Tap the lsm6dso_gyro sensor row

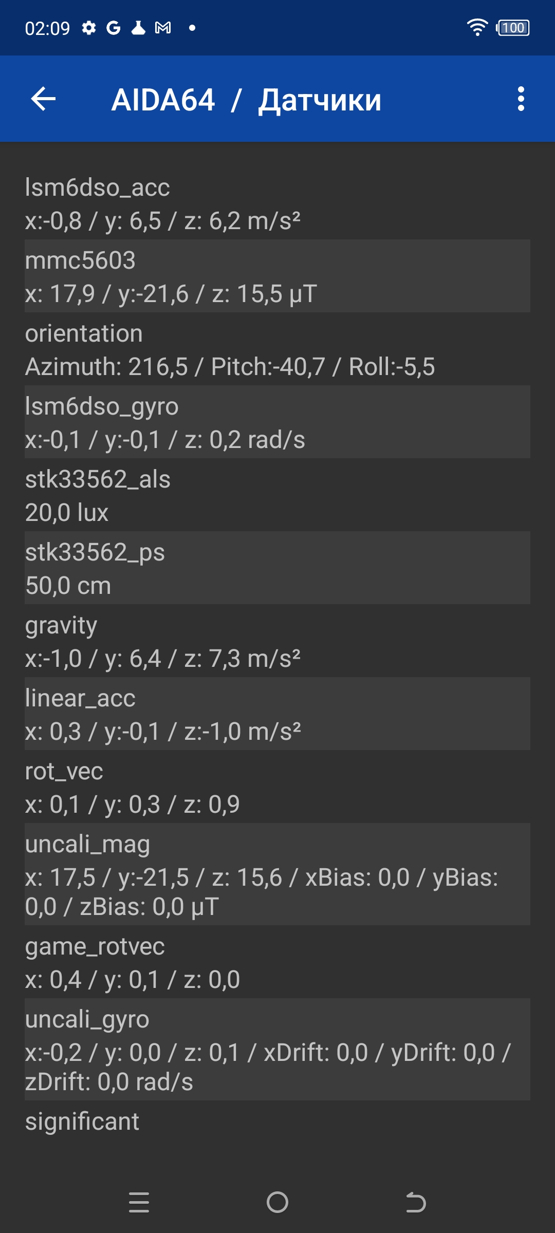tap(277, 422)
